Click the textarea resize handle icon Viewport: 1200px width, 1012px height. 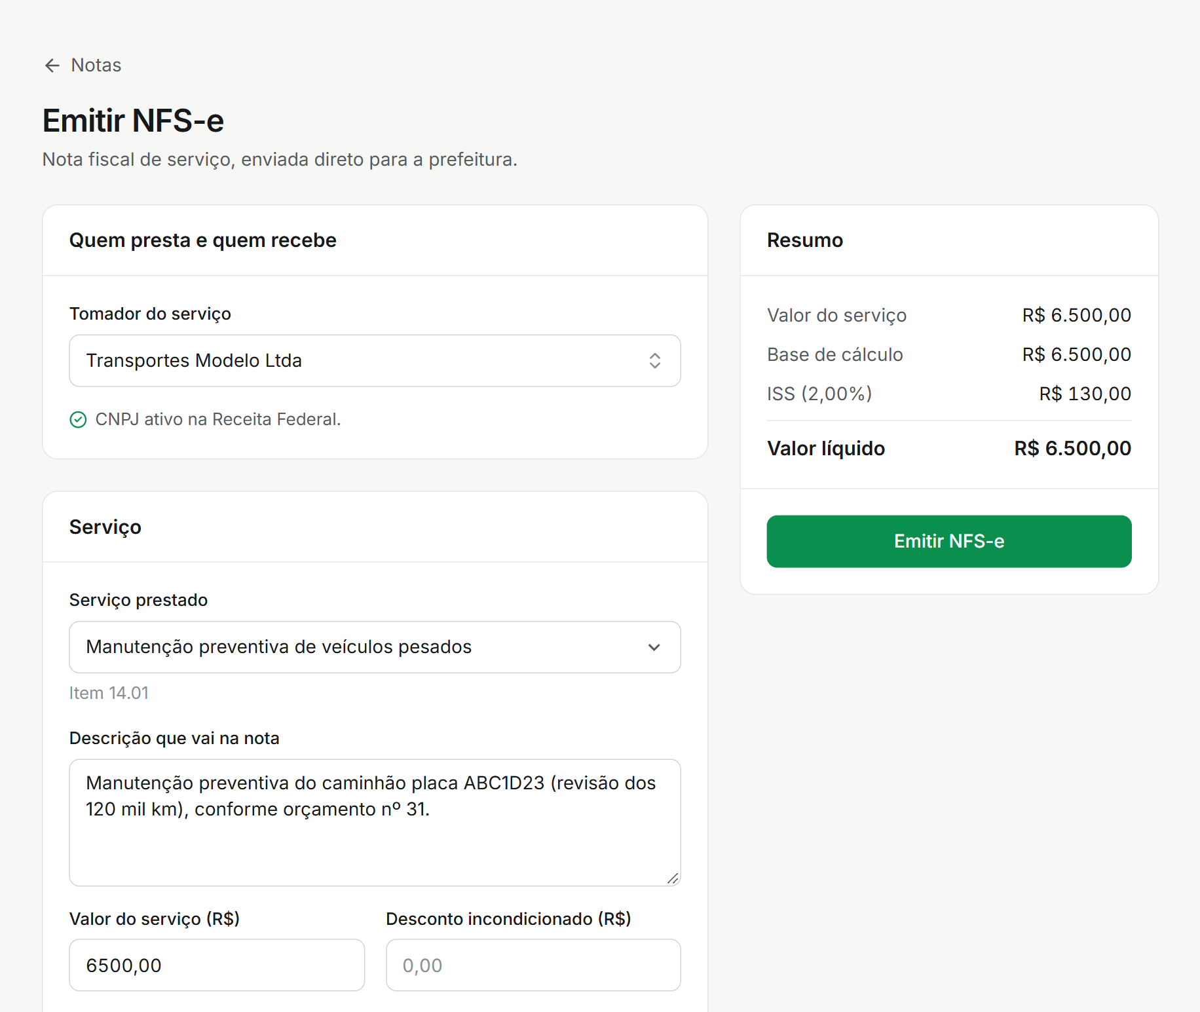pos(673,878)
